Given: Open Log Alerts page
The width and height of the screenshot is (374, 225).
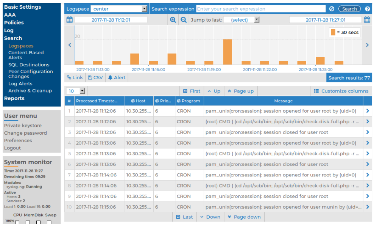Looking at the screenshot, I should pyautogui.click(x=20, y=83).
